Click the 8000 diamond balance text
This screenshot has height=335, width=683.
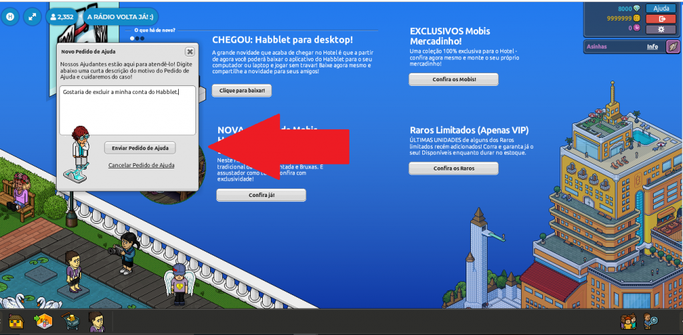tap(625, 8)
